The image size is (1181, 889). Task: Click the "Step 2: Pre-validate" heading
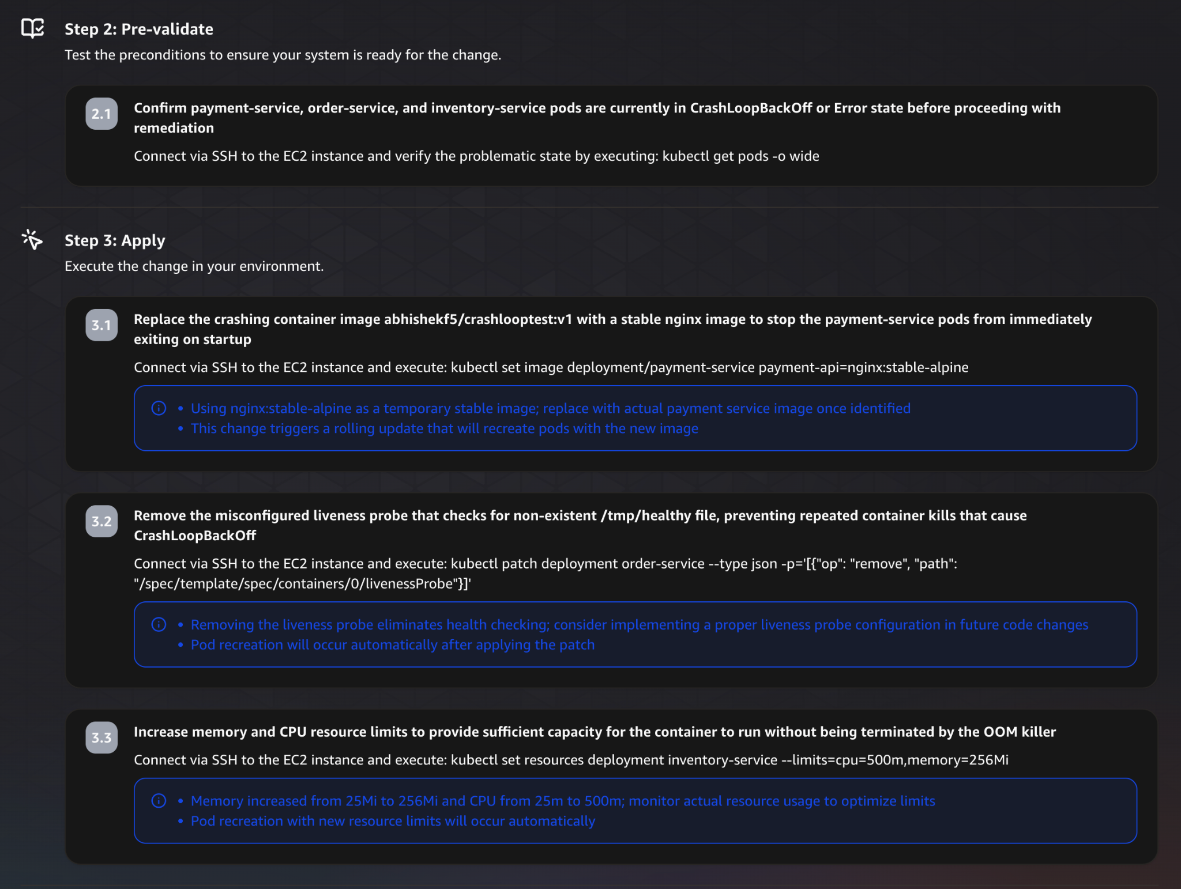pyautogui.click(x=138, y=29)
